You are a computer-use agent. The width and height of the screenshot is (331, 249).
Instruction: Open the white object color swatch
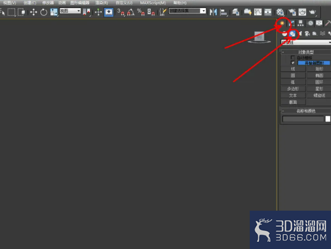[328, 119]
